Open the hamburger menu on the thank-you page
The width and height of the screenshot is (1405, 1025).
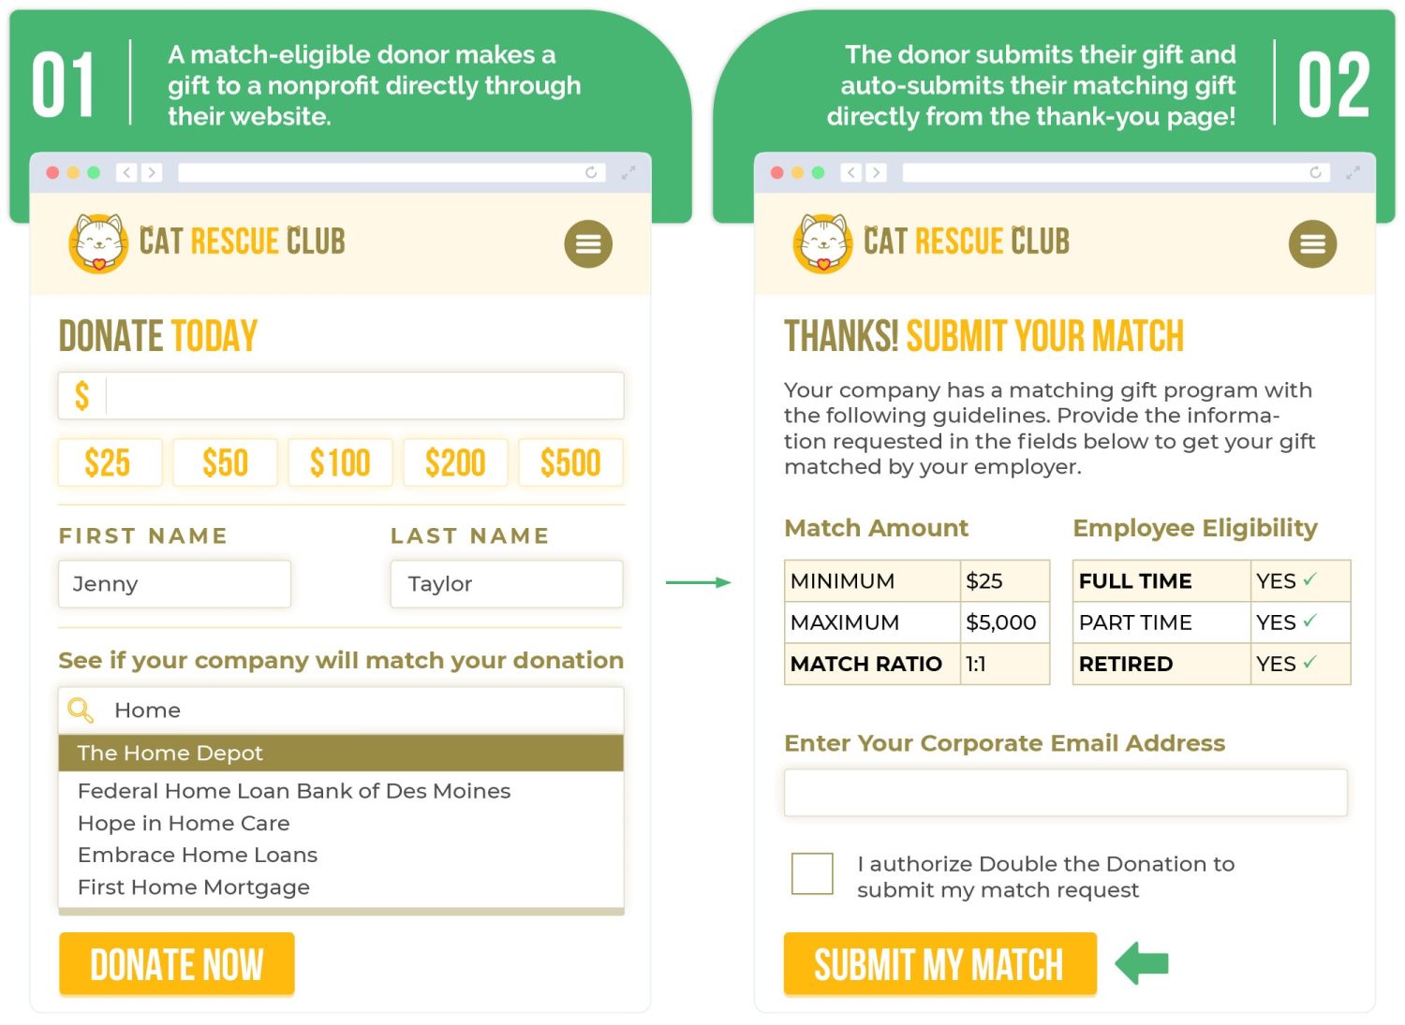click(1312, 243)
